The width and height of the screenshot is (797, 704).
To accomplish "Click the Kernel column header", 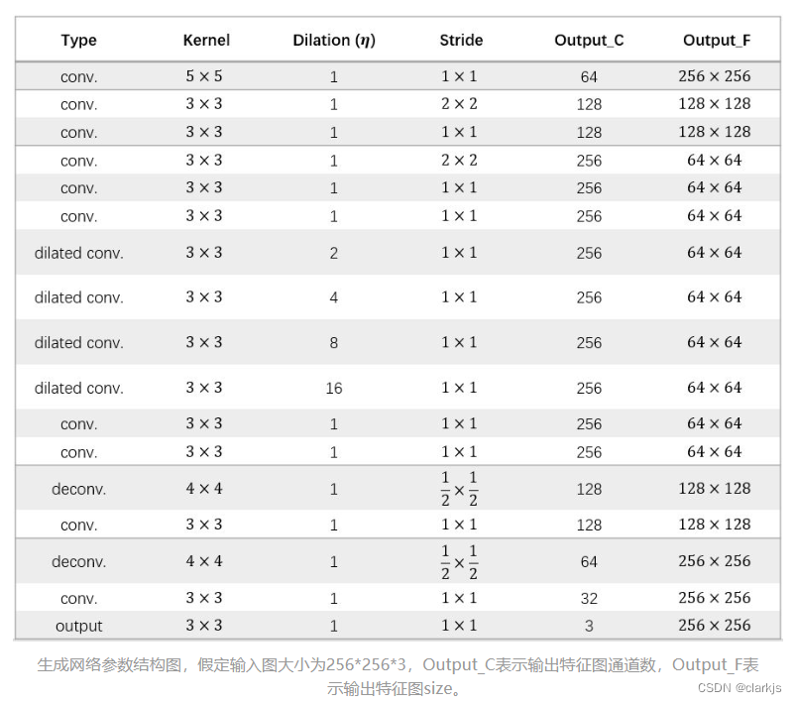I will [x=206, y=41].
